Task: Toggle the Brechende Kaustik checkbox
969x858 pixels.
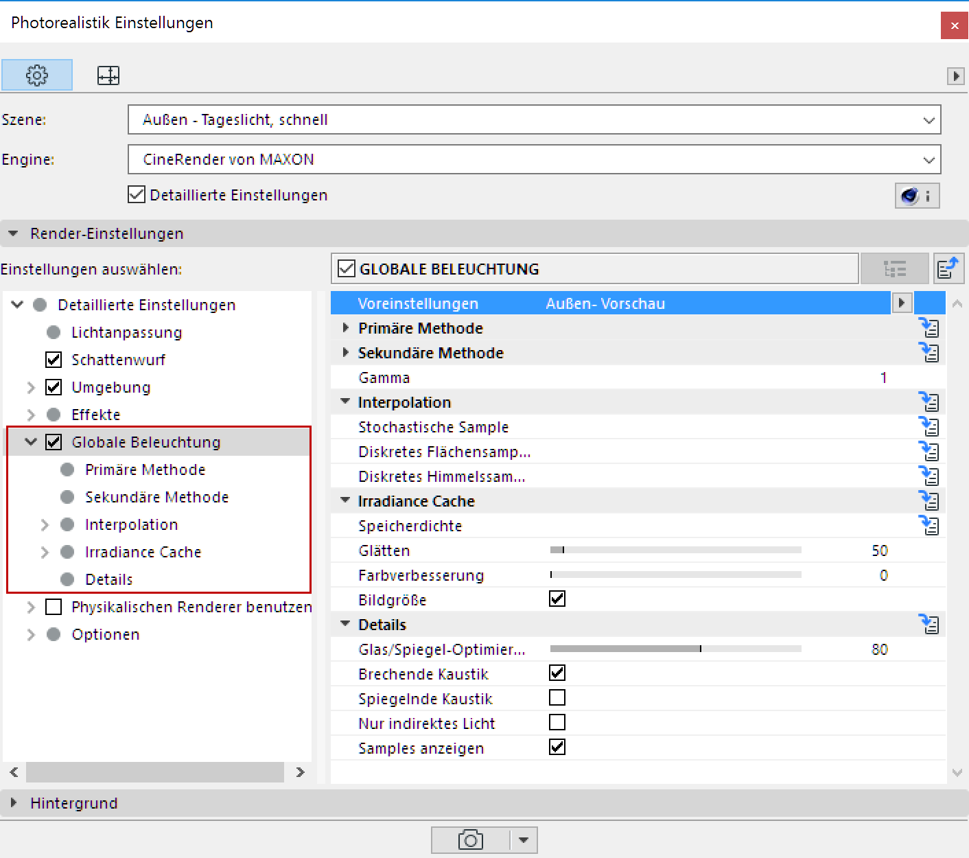Action: (x=557, y=673)
